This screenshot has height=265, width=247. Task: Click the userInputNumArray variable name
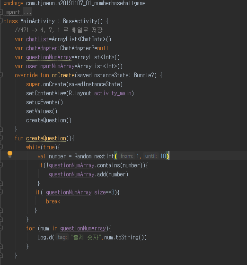pyautogui.click(x=50, y=66)
